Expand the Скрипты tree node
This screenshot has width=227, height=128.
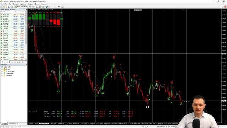[2, 75]
